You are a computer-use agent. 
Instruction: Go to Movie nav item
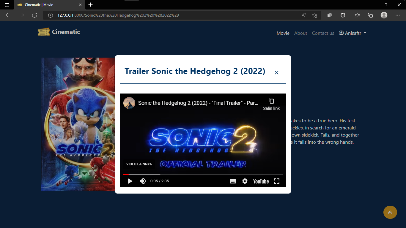pos(283,33)
